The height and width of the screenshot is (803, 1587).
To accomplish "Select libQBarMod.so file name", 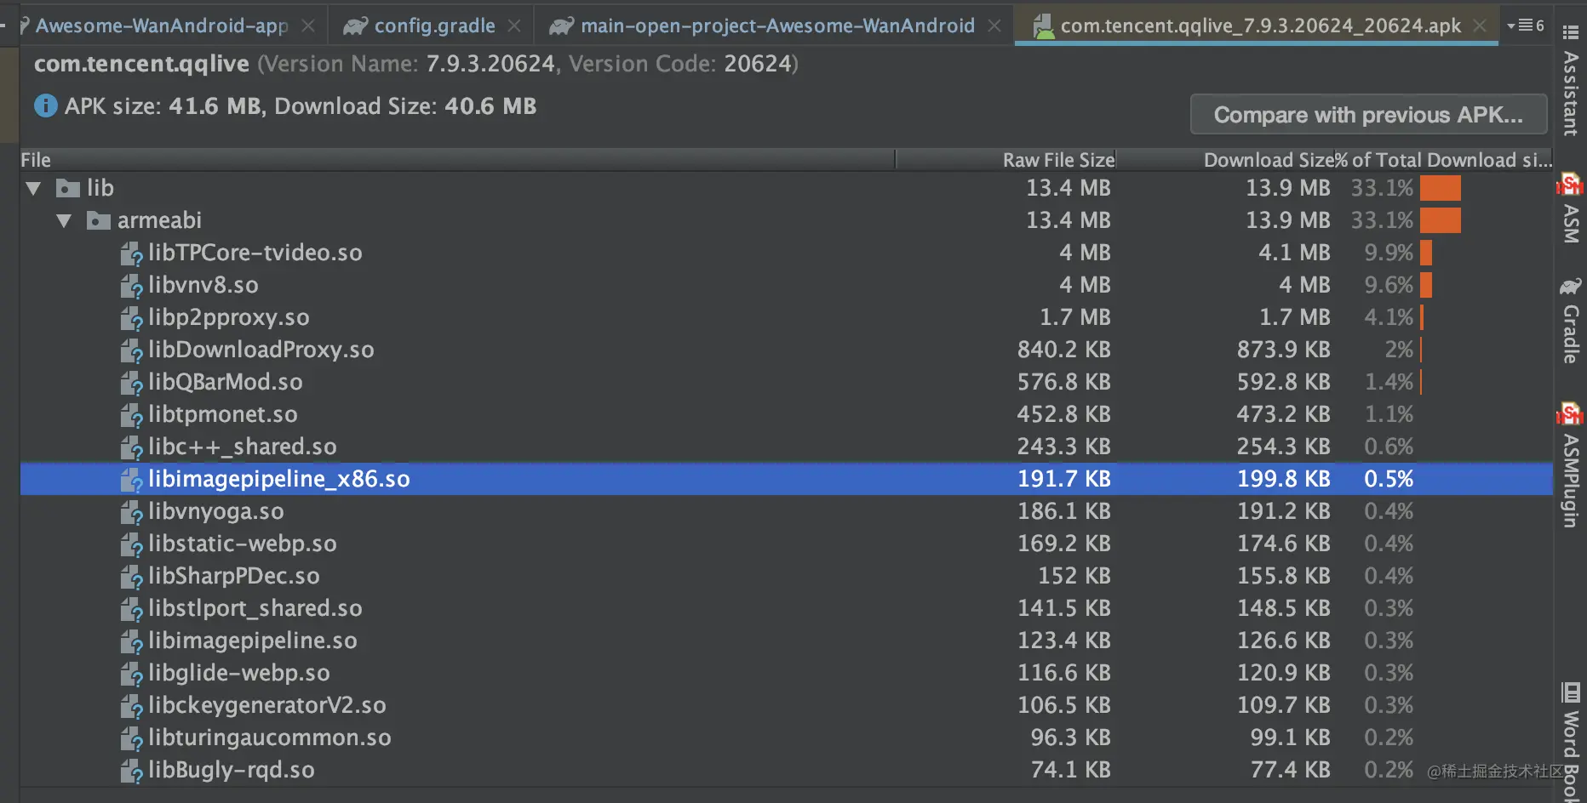I will coord(226,382).
